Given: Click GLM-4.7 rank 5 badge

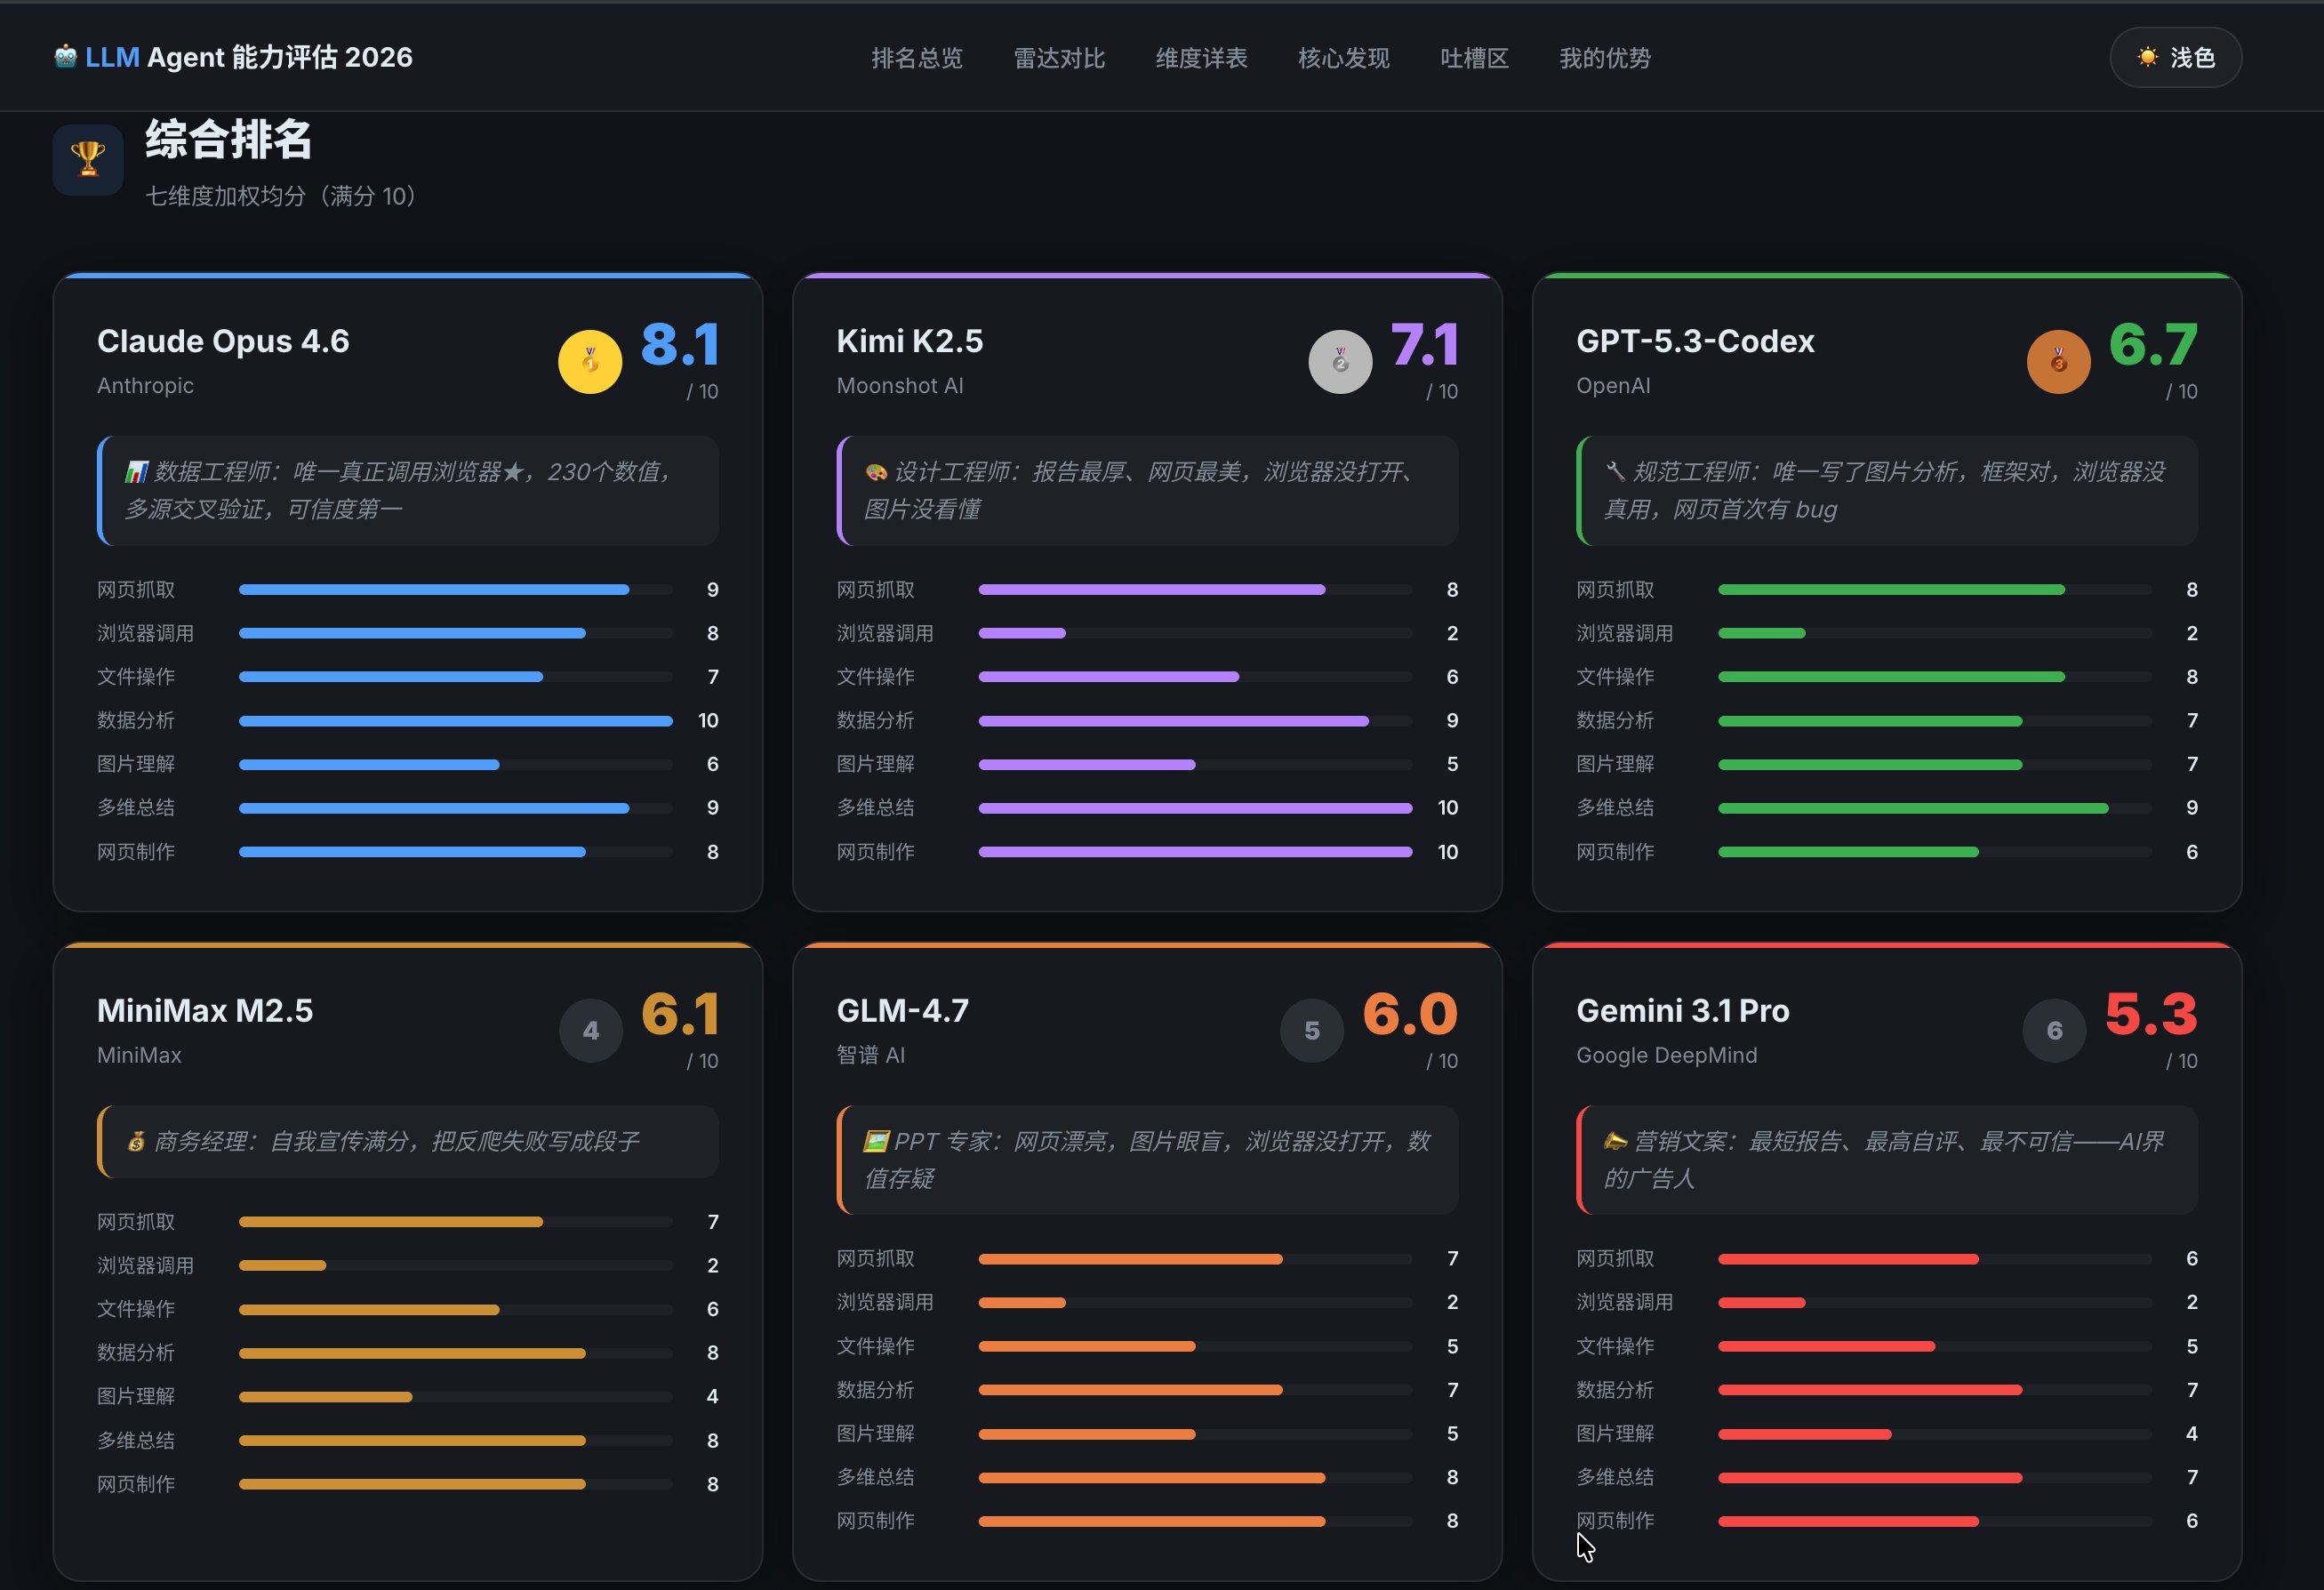Looking at the screenshot, I should click(1311, 1030).
